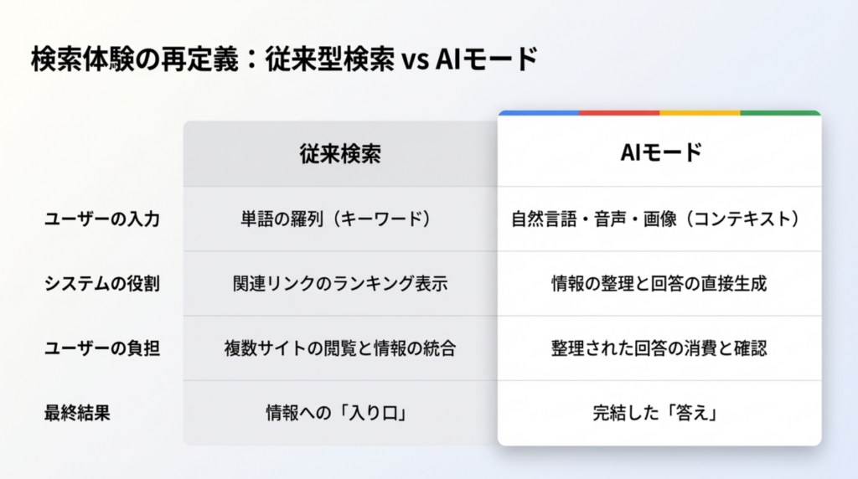Screen dimensions: 858x479
Task: Select the ユーザーの負担 row label
Action: [x=102, y=348]
